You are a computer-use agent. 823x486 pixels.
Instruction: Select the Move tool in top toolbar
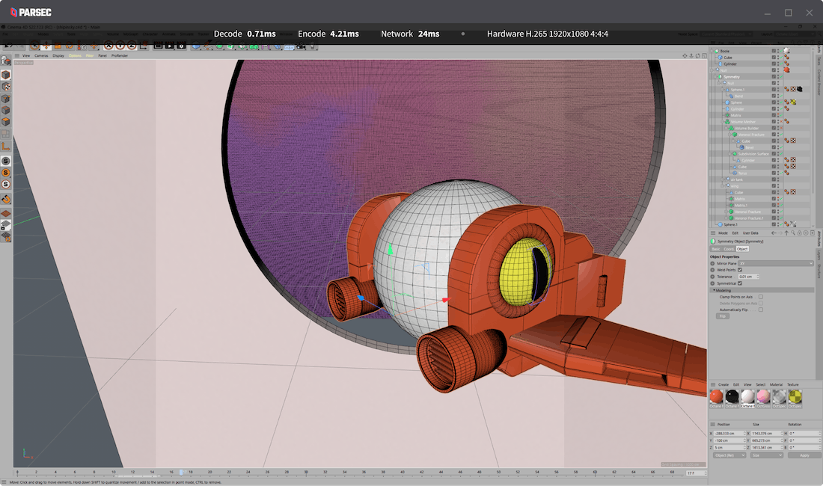pos(46,46)
